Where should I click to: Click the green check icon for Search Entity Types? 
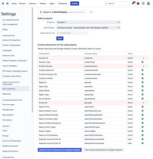pos(143,127)
